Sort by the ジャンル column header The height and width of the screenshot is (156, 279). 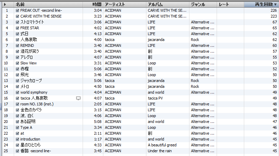coord(203,4)
